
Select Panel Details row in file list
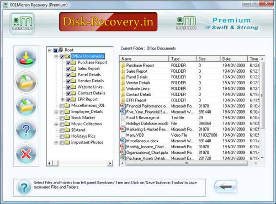[190, 77]
